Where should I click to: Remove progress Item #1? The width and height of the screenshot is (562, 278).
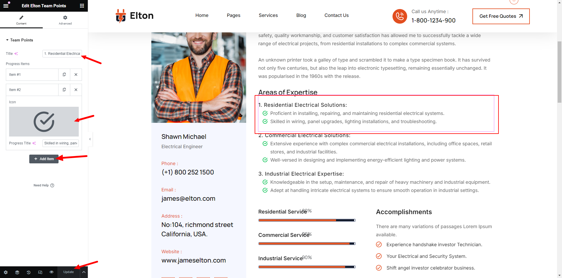[76, 75]
